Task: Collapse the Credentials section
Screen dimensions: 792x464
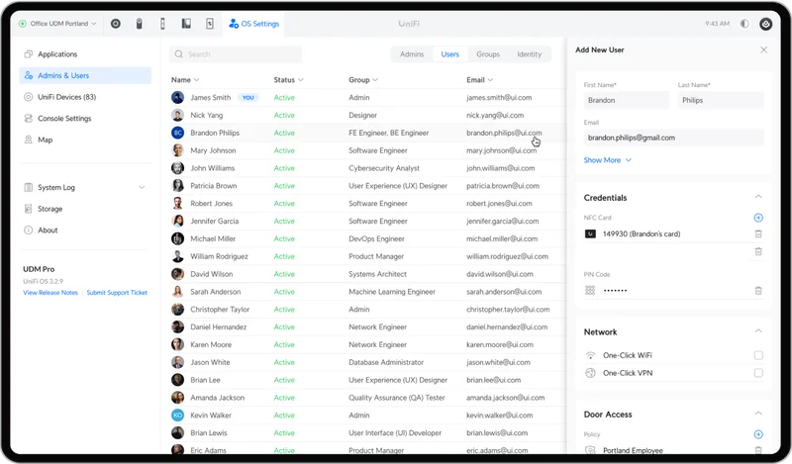Action: coord(758,197)
